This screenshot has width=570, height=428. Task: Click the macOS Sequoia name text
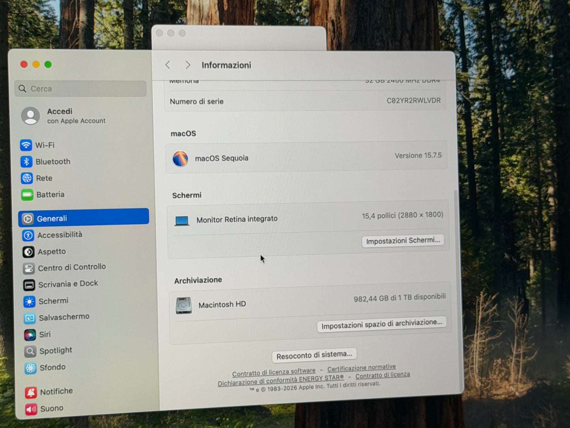[222, 158]
